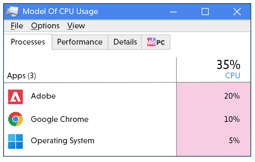Click the WePC logo tab
The width and height of the screenshot is (255, 162).
coord(156,42)
